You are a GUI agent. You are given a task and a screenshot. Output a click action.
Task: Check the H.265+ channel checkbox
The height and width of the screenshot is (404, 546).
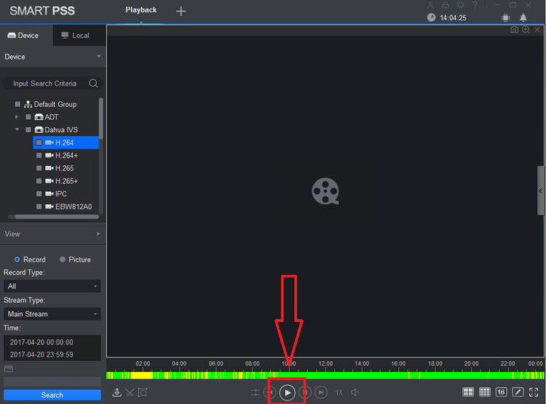[x=39, y=181]
